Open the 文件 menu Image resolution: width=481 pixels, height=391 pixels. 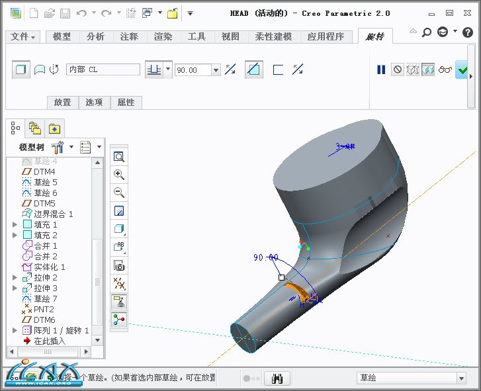(x=23, y=37)
